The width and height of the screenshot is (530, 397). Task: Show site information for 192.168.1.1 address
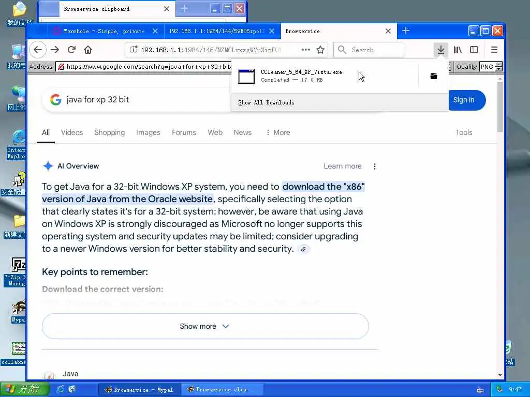point(134,50)
